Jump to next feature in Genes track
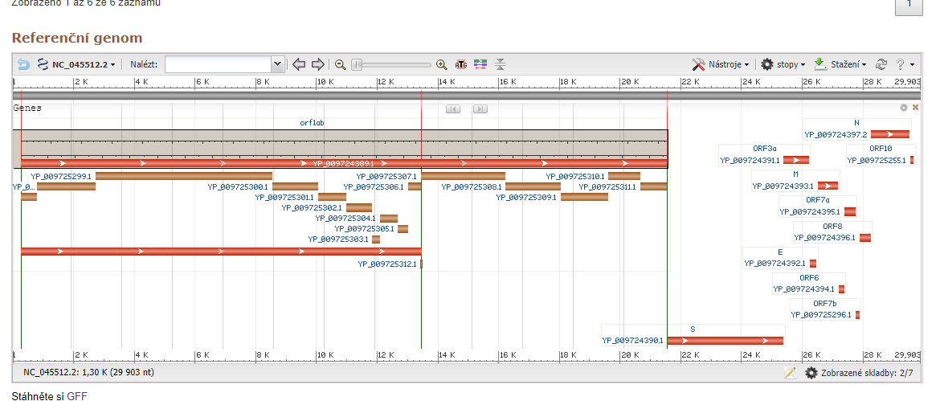Image resolution: width=940 pixels, height=401 pixels. [x=480, y=108]
